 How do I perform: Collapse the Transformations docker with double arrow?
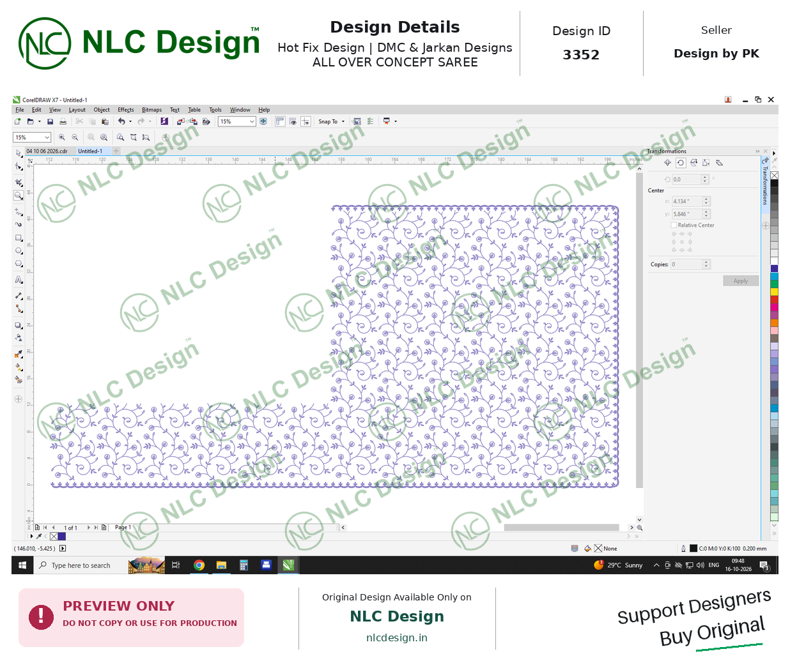point(758,151)
